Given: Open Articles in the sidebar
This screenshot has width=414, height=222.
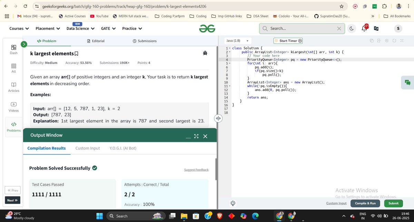Looking at the screenshot, I should tap(13, 87).
